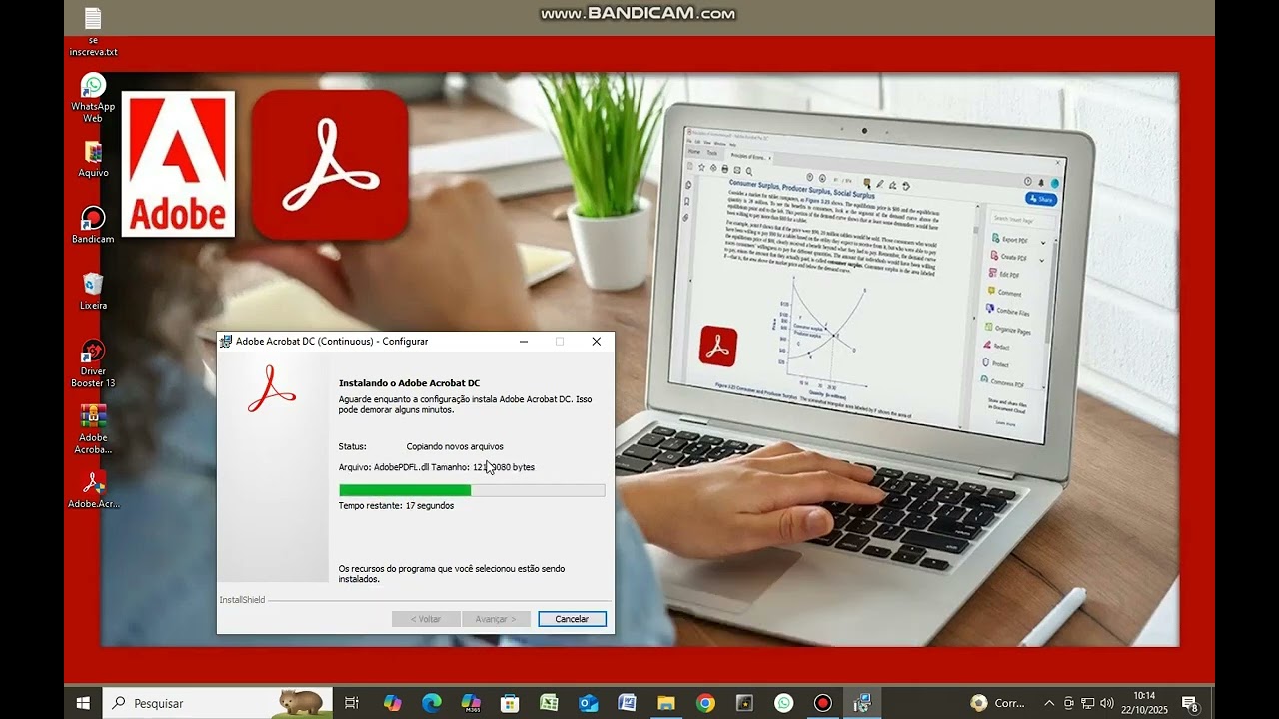Click the large Acrobat logo tile on wallpaper
The height and width of the screenshot is (719, 1279).
[x=330, y=164]
